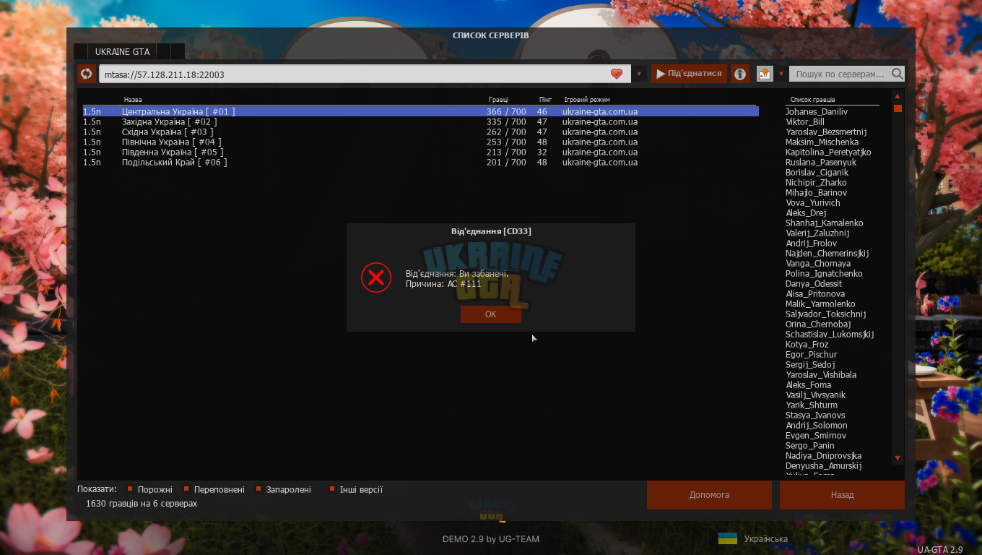
Task: Select server Східна Україна [ #03 ]
Action: pyautogui.click(x=420, y=132)
